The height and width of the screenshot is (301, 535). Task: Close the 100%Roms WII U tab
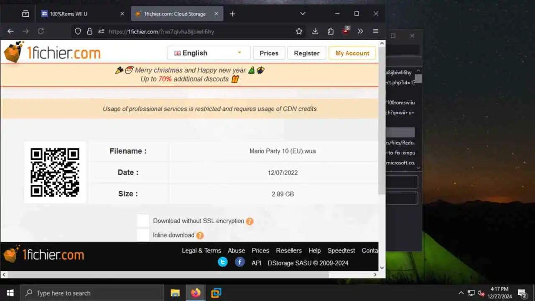(x=122, y=14)
